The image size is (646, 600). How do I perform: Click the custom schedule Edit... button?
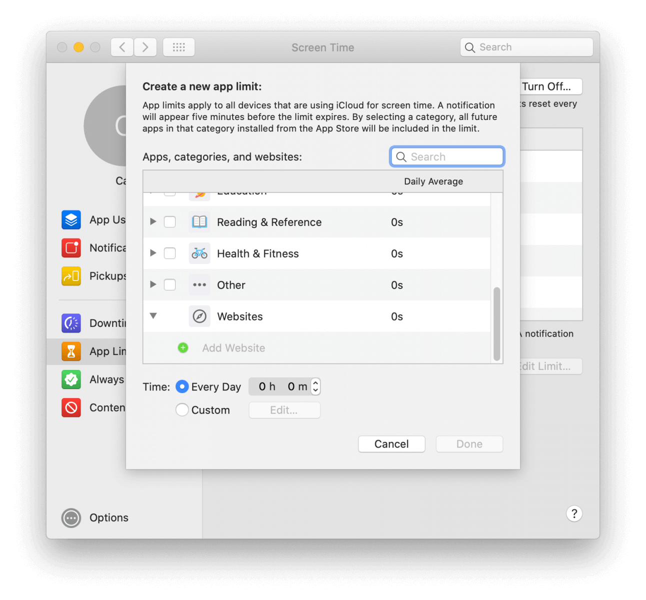(x=284, y=410)
